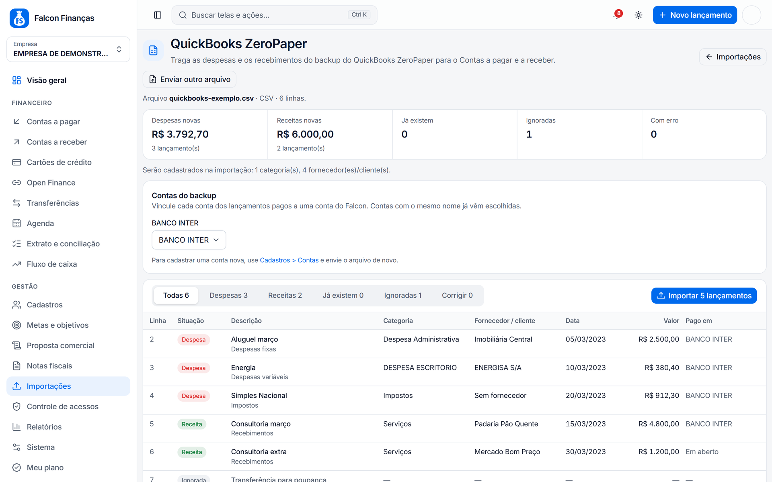Open the notifications bell with badge 8

coord(617,15)
